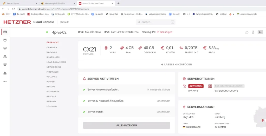This screenshot has width=266, height=136.
Task: Open the Load Balancers menu item
Action: 56,62
